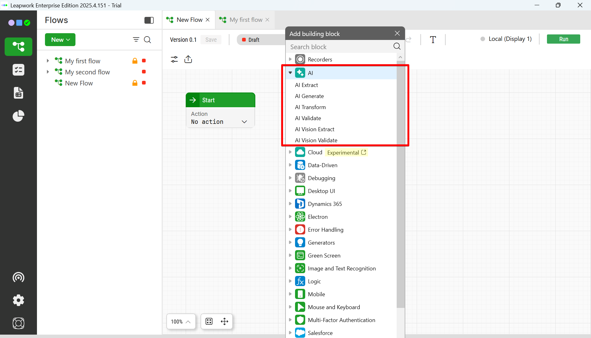Screen dimensions: 591x338
Task: Open the 100% zoom level dropdown
Action: (181, 321)
